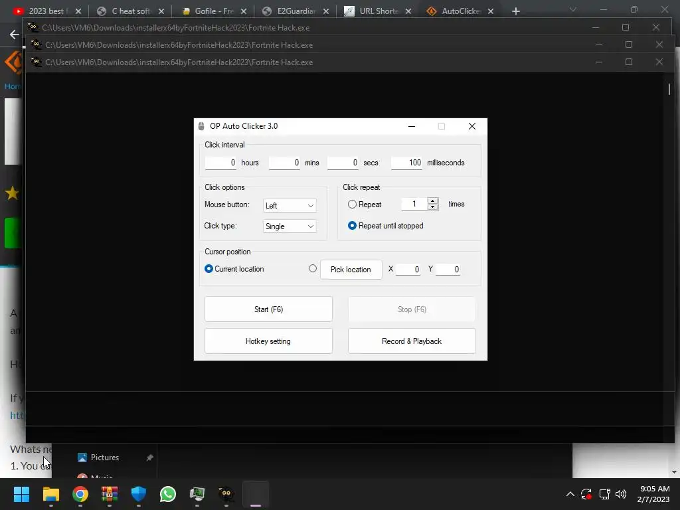
Task: Decrease the repeat times with down arrow
Action: point(432,207)
